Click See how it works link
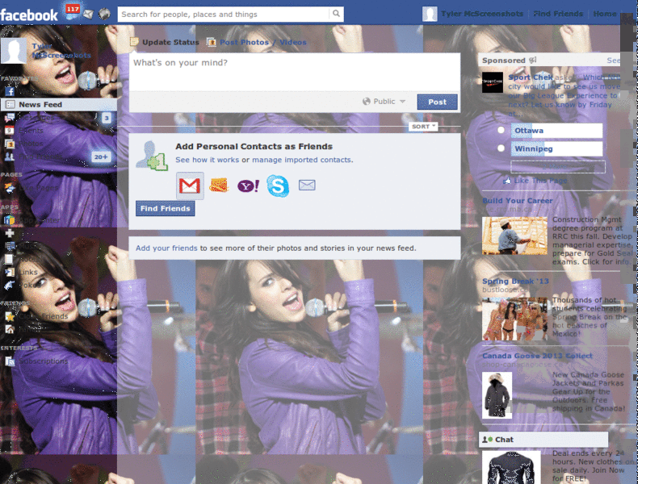Image resolution: width=646 pixels, height=484 pixels. point(208,160)
